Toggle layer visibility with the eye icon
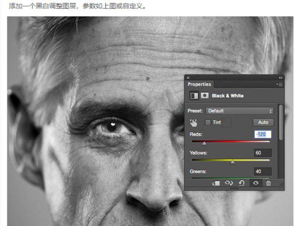 click(x=256, y=183)
